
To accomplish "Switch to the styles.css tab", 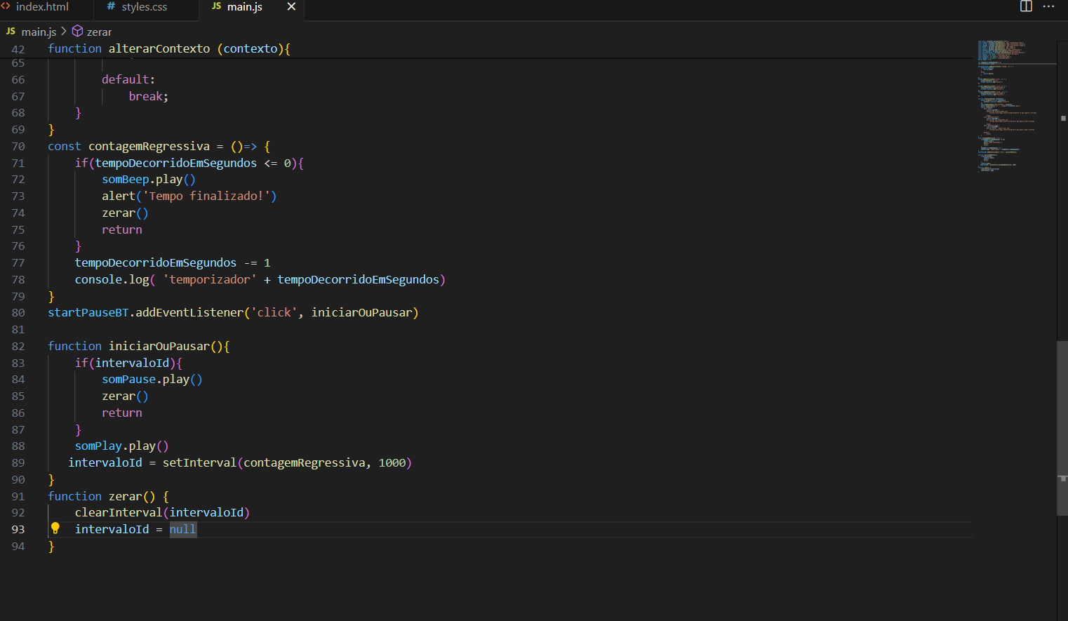I will click(x=143, y=7).
